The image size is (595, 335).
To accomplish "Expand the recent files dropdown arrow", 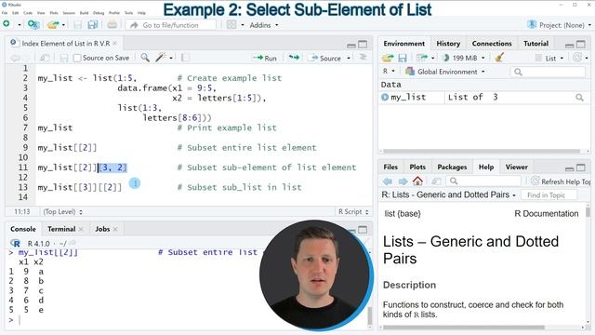I will coord(63,25).
